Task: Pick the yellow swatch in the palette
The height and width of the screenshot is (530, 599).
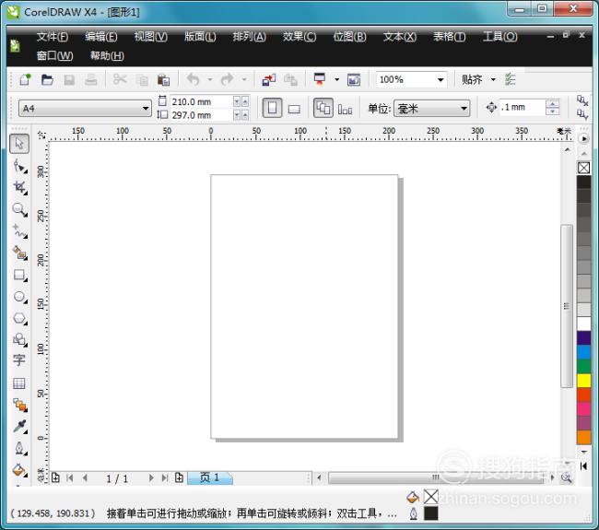Action: (583, 381)
